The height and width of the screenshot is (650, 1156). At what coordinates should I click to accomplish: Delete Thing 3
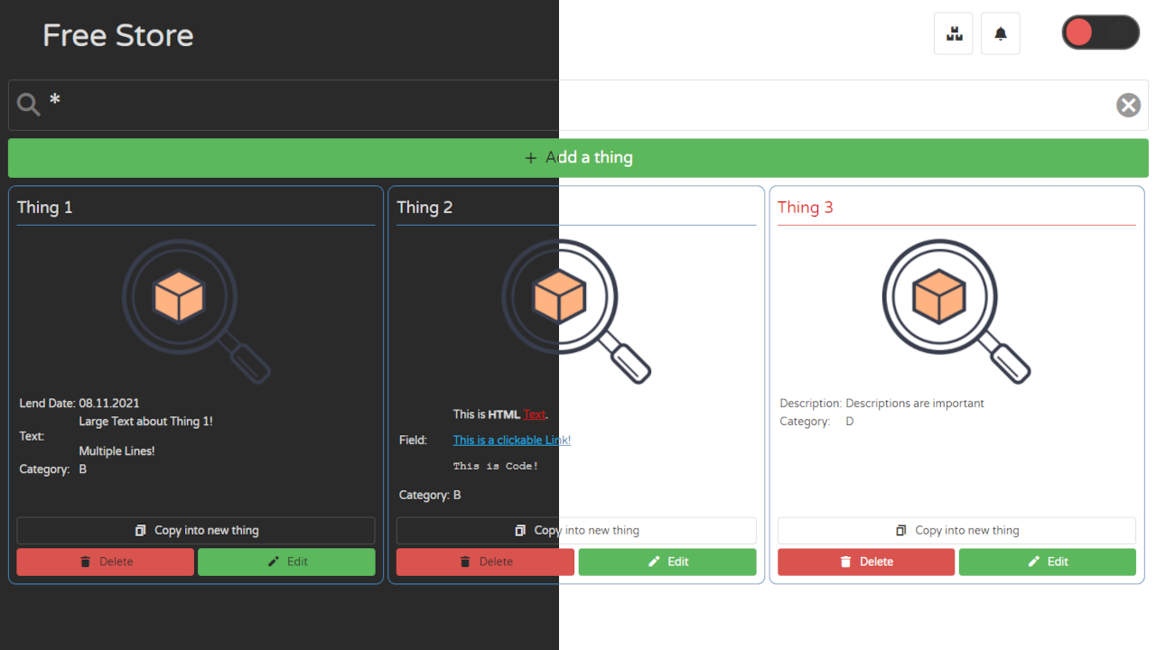[x=866, y=562]
